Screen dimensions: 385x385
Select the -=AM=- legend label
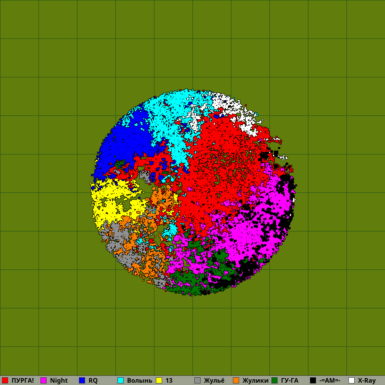click(330, 380)
